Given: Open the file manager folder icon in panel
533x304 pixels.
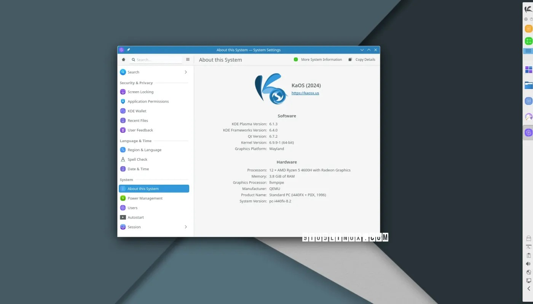Looking at the screenshot, I should click(528, 85).
